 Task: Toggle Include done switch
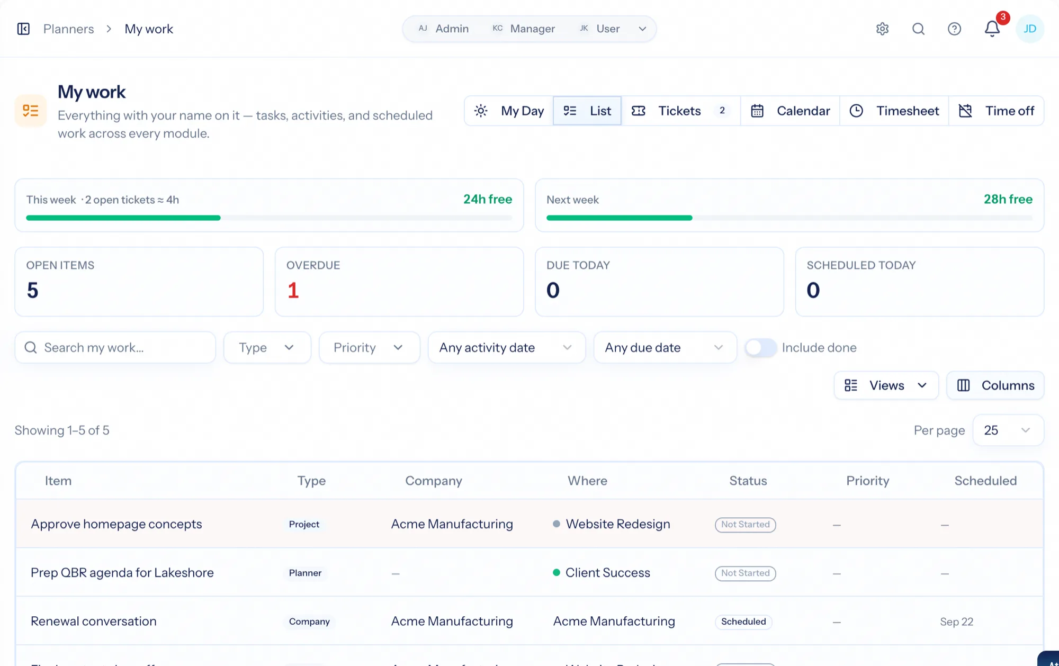[x=760, y=348]
